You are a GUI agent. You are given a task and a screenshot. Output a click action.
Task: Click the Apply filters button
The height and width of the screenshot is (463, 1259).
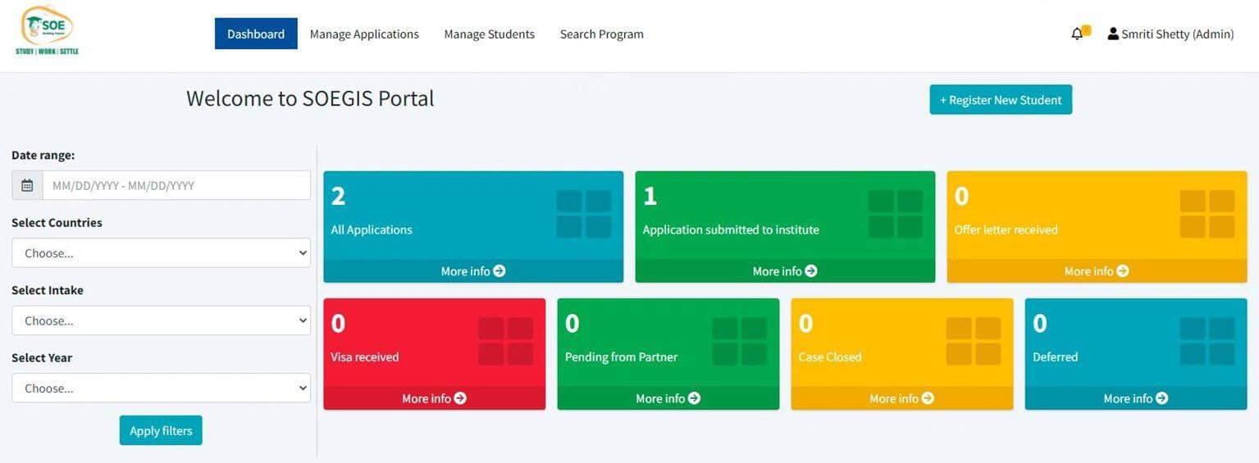(x=161, y=430)
